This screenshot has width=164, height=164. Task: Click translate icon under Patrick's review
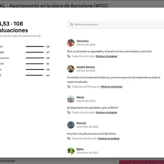(69, 138)
